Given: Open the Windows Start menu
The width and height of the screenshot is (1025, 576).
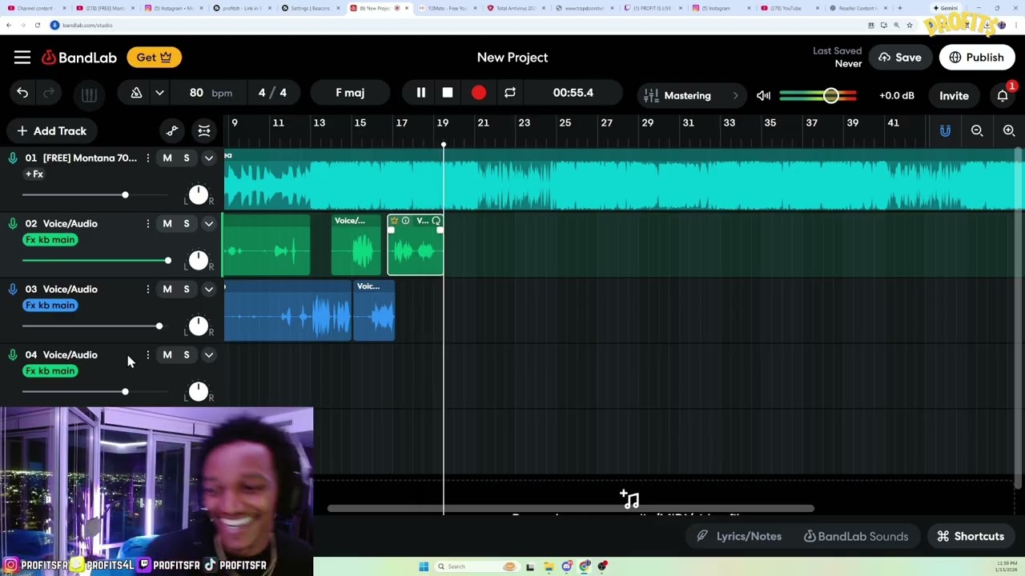Looking at the screenshot, I should pos(424,566).
